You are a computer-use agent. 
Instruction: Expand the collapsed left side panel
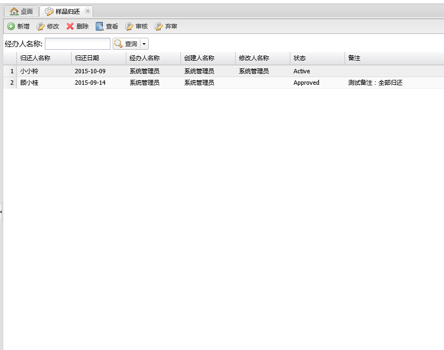1,211
